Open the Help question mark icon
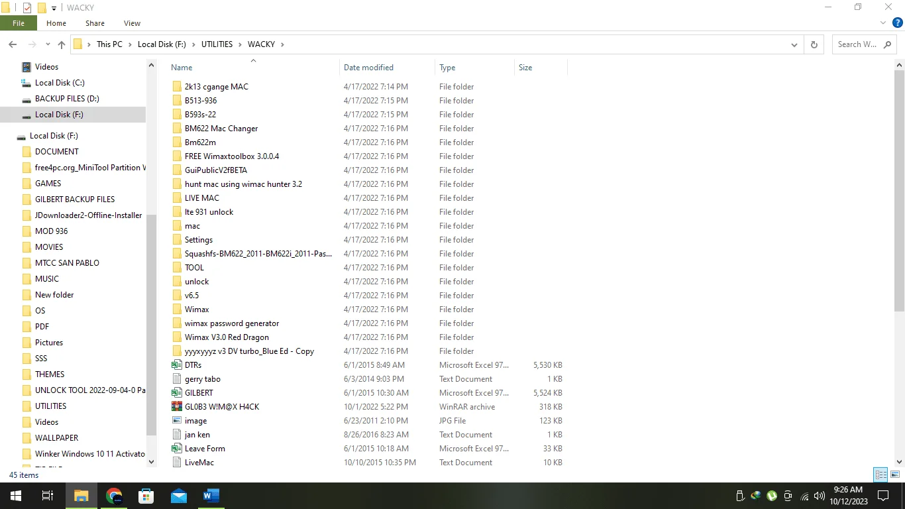The image size is (905, 509). tap(898, 23)
